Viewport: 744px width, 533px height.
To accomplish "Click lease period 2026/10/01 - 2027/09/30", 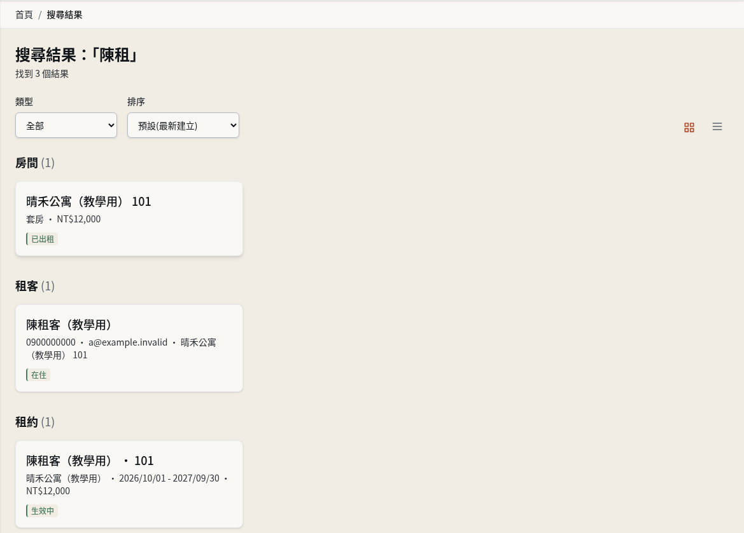I will pyautogui.click(x=169, y=478).
